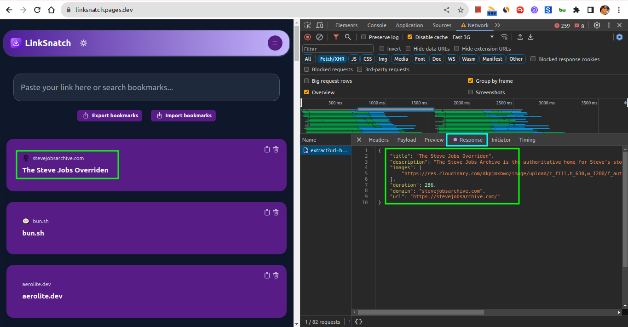The width and height of the screenshot is (628, 327).
Task: Enable the Screenshots checkbox
Action: point(470,92)
